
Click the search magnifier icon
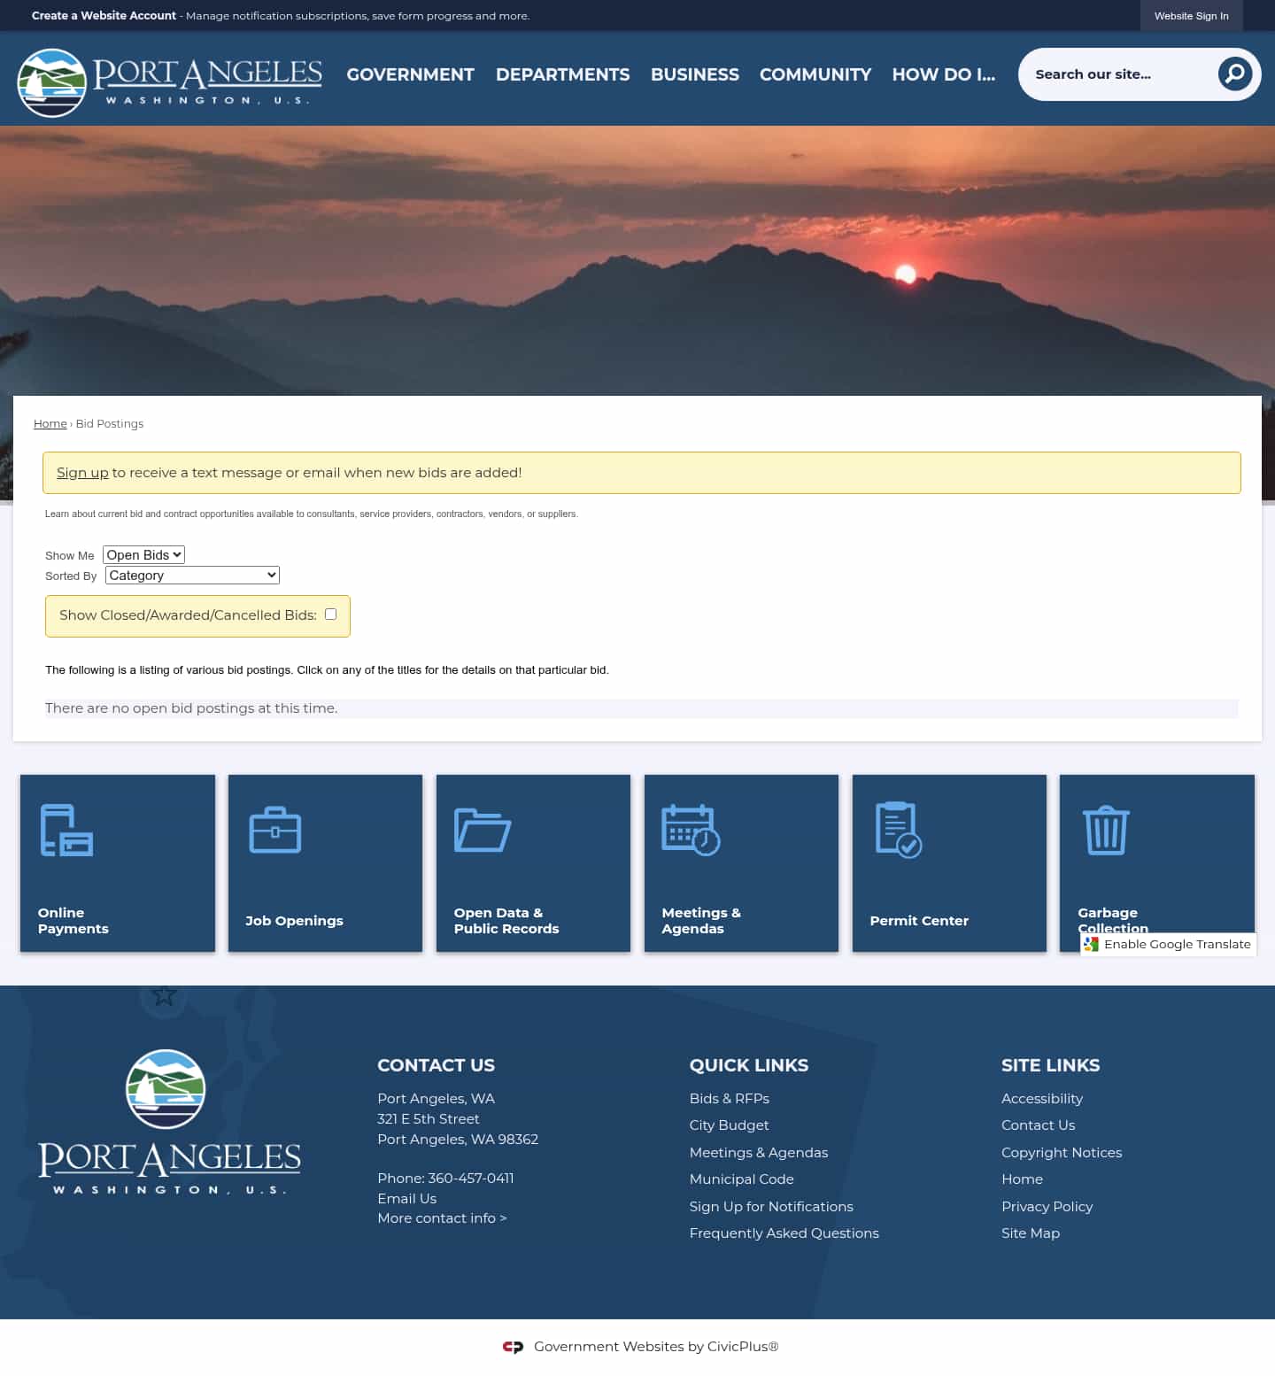pyautogui.click(x=1234, y=74)
